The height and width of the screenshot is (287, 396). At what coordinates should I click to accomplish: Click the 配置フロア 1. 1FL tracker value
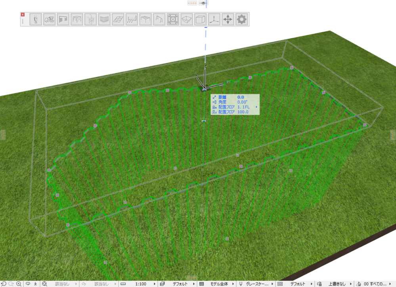[x=243, y=107]
